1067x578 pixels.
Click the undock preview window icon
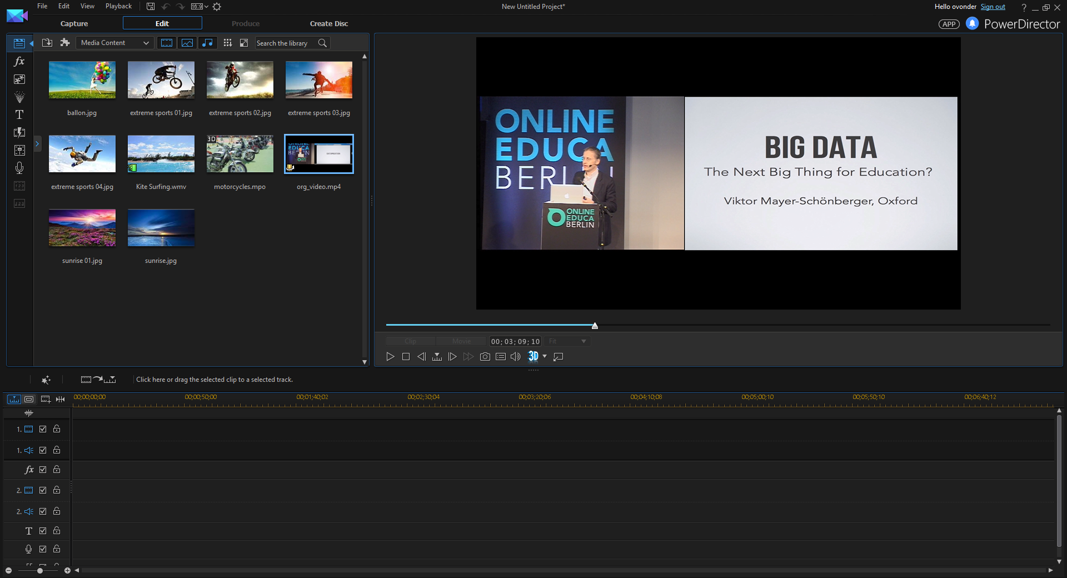coord(559,357)
